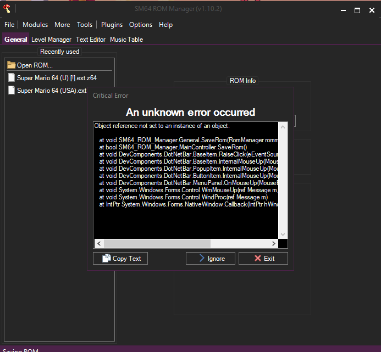Open the Options menu
Viewport: 381px width, 352px height.
(141, 25)
